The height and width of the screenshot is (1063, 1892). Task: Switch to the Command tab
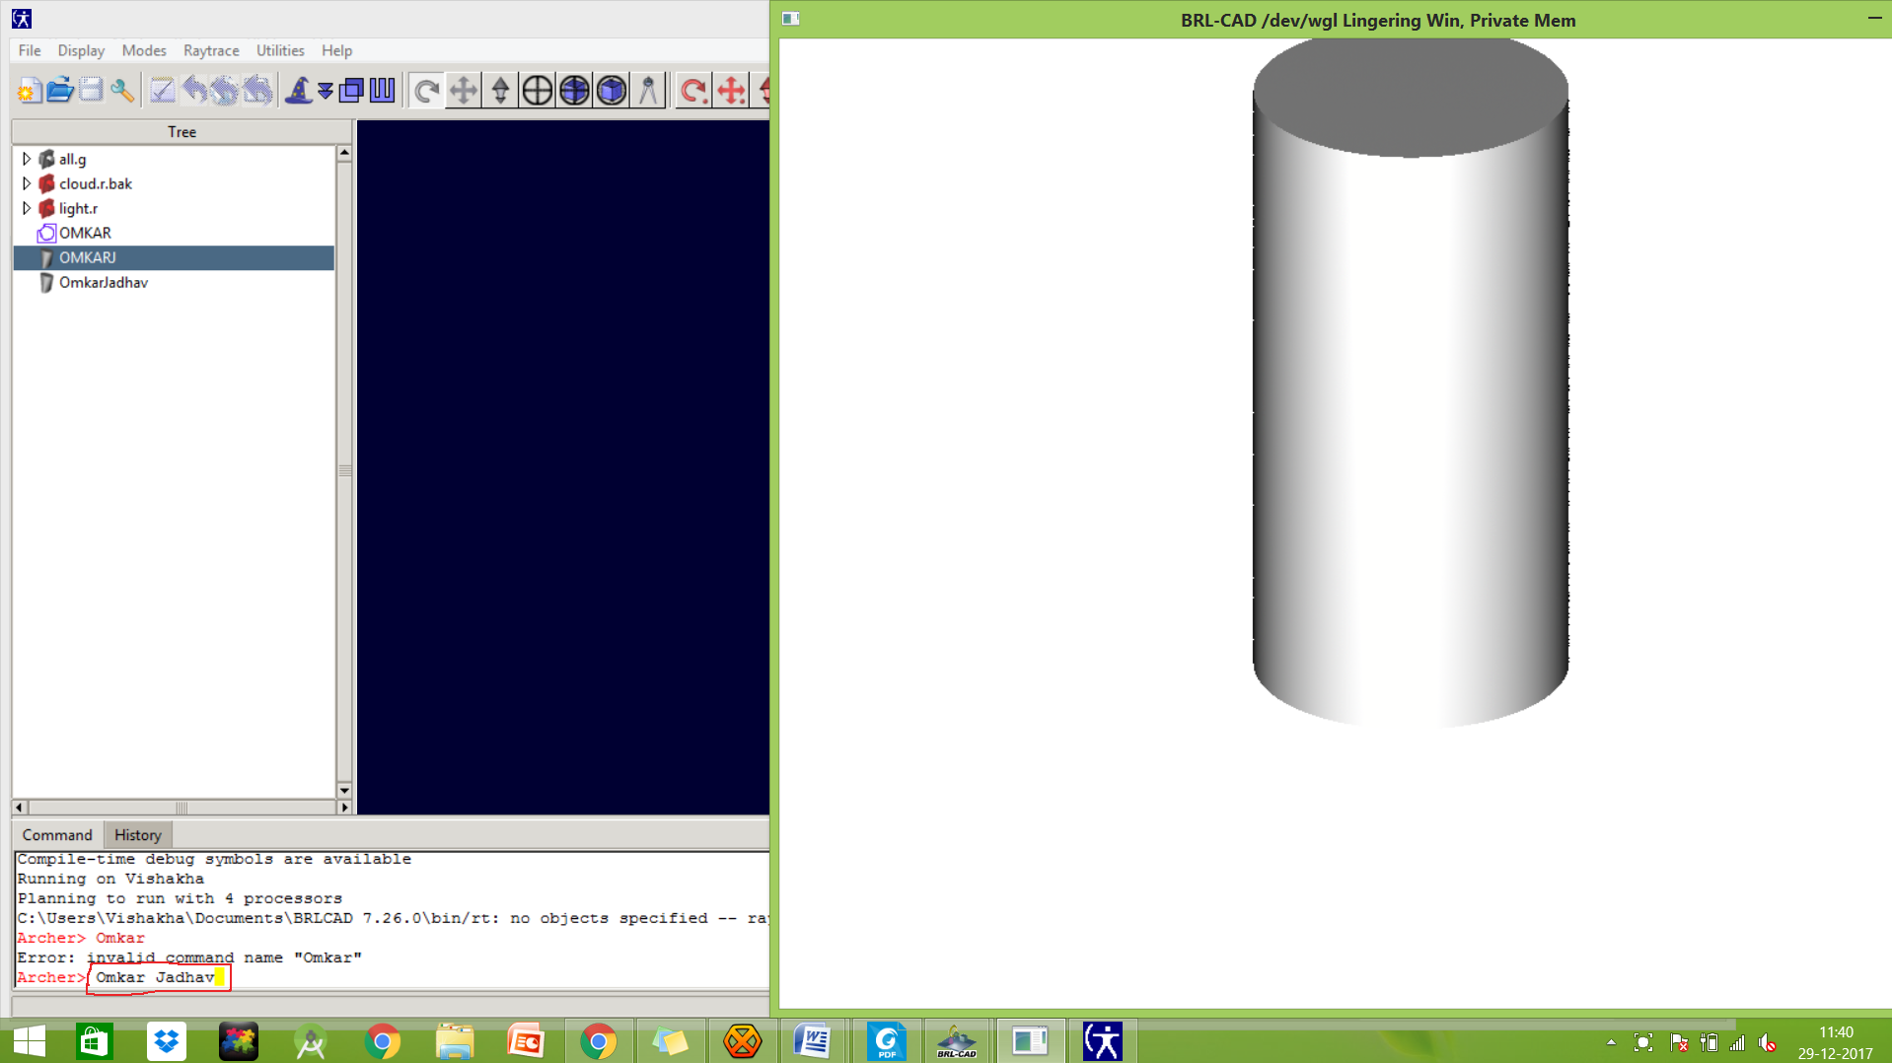(x=57, y=835)
